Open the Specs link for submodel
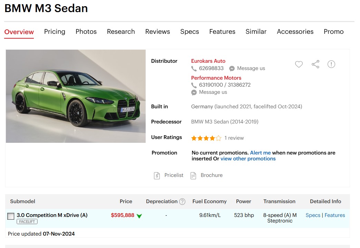 point(313,215)
